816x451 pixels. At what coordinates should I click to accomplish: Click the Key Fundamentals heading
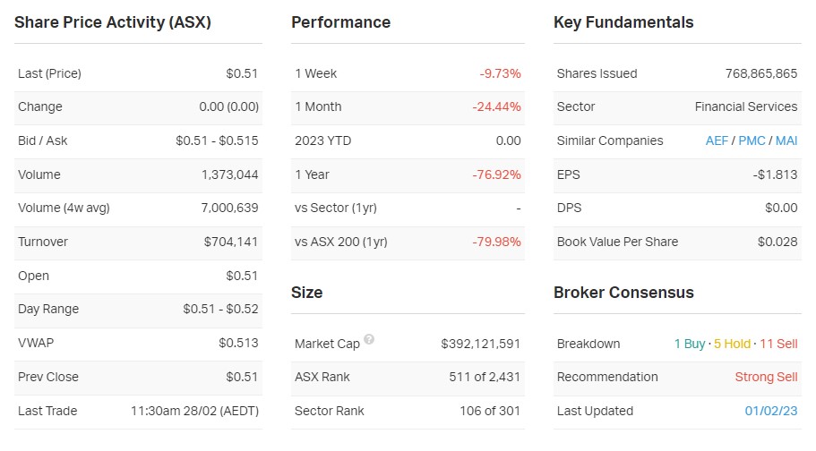(623, 22)
